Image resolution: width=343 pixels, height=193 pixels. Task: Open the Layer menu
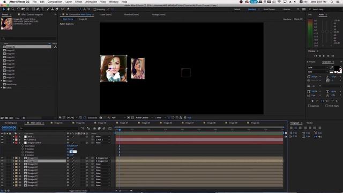[69, 2]
